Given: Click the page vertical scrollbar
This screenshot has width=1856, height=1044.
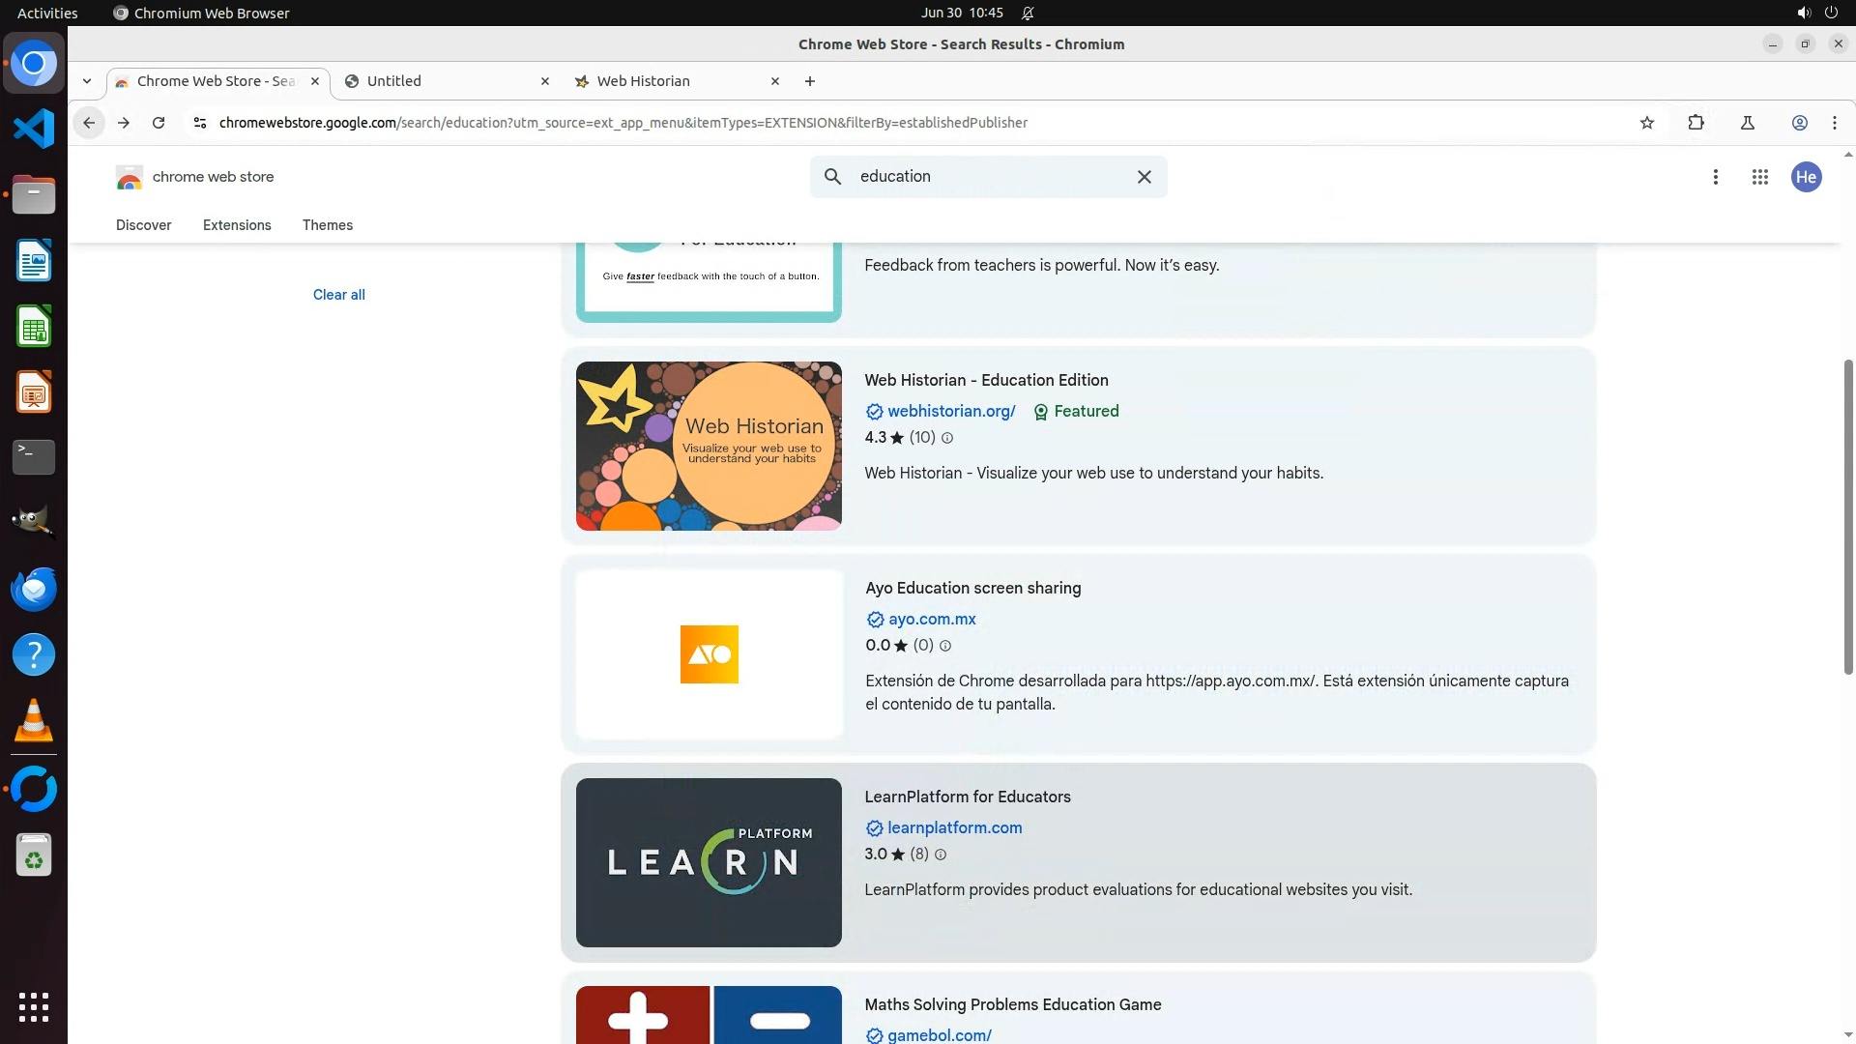Looking at the screenshot, I should coord(1848,517).
